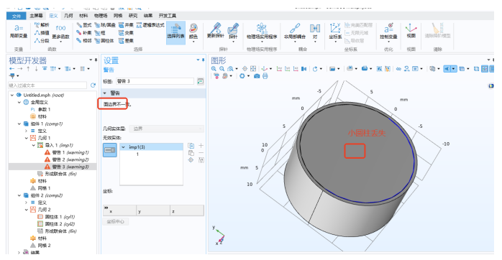Click the 并集 union selection tool
Viewport: 502px width, 260px height.
click(126, 25)
